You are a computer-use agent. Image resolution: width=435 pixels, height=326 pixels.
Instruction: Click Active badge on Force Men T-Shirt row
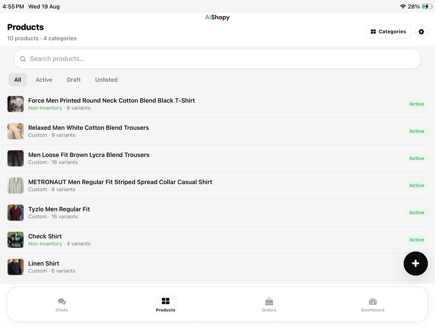pos(416,104)
